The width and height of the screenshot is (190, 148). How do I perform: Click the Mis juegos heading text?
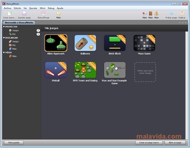(51, 28)
